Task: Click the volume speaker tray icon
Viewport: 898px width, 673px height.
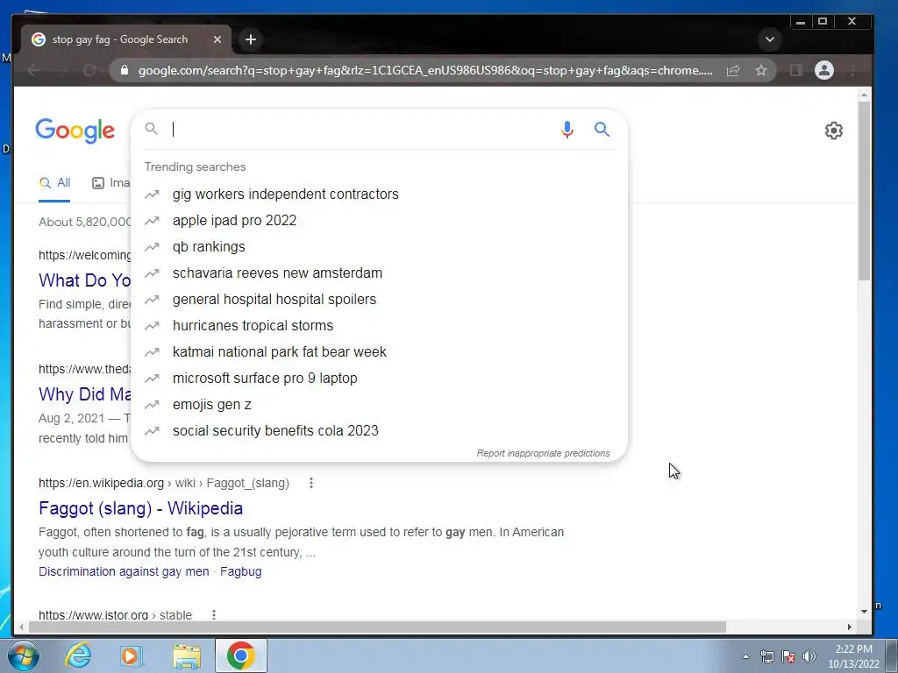Action: click(809, 656)
